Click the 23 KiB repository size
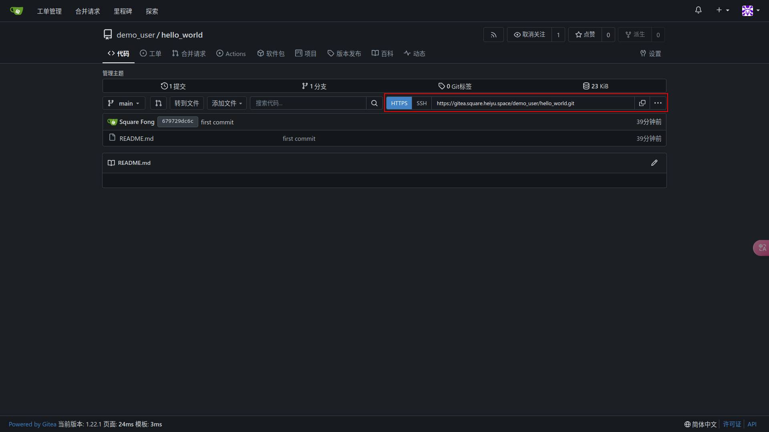 [596, 86]
